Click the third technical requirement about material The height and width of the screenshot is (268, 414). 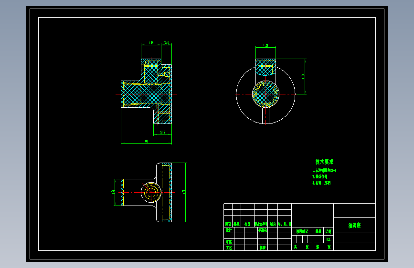(x=321, y=183)
